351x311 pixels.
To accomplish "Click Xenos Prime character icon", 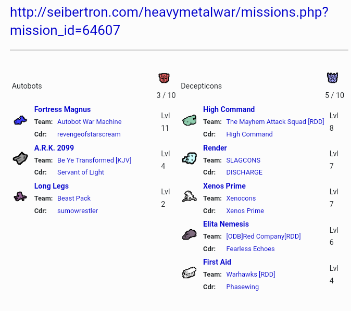I will [189, 196].
